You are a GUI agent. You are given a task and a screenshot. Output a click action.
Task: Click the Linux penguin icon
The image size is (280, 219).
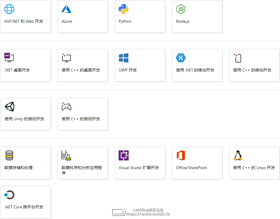pos(238,155)
